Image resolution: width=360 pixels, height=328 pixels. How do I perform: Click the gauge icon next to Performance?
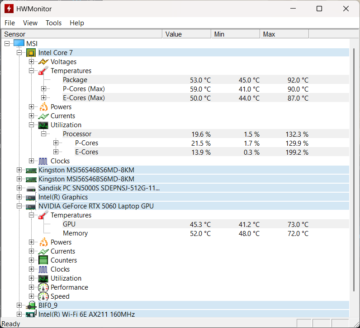pos(43,287)
